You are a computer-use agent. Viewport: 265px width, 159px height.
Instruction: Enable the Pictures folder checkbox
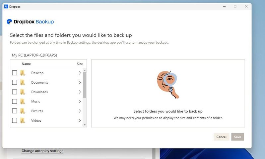pos(15,111)
